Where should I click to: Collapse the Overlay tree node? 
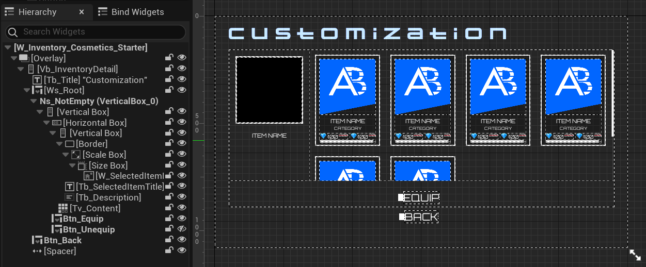[14, 58]
